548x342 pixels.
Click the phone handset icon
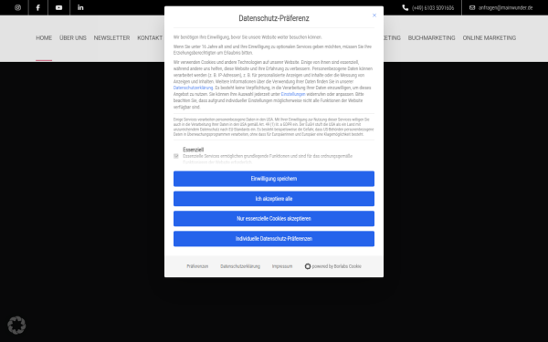tap(405, 7)
